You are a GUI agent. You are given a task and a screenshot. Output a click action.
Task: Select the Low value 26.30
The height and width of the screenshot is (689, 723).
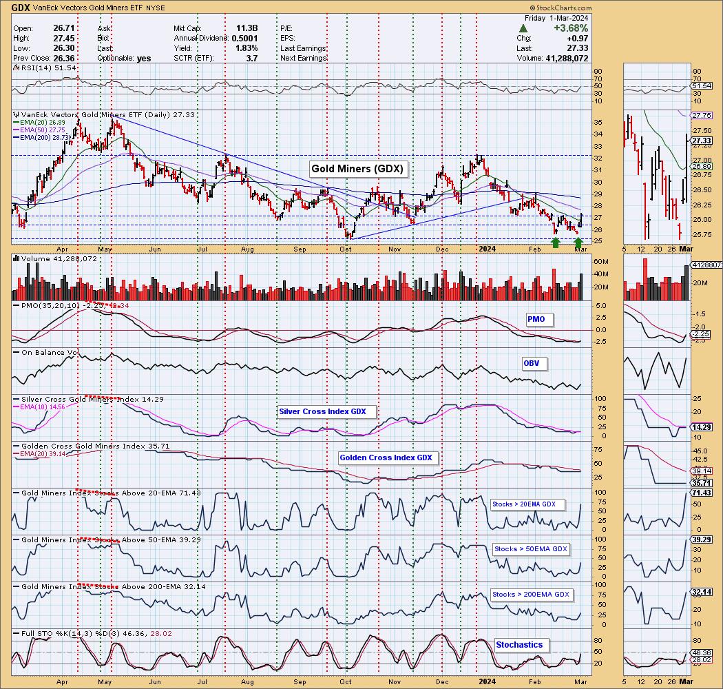pos(63,48)
